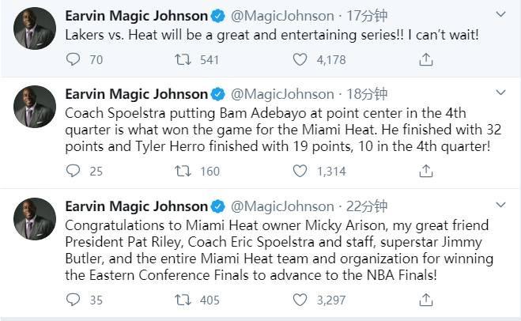Share the Lakers vs. Heat tweet
521x321 pixels.
(425, 59)
